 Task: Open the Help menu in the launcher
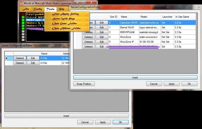pyautogui.click(x=61, y=9)
